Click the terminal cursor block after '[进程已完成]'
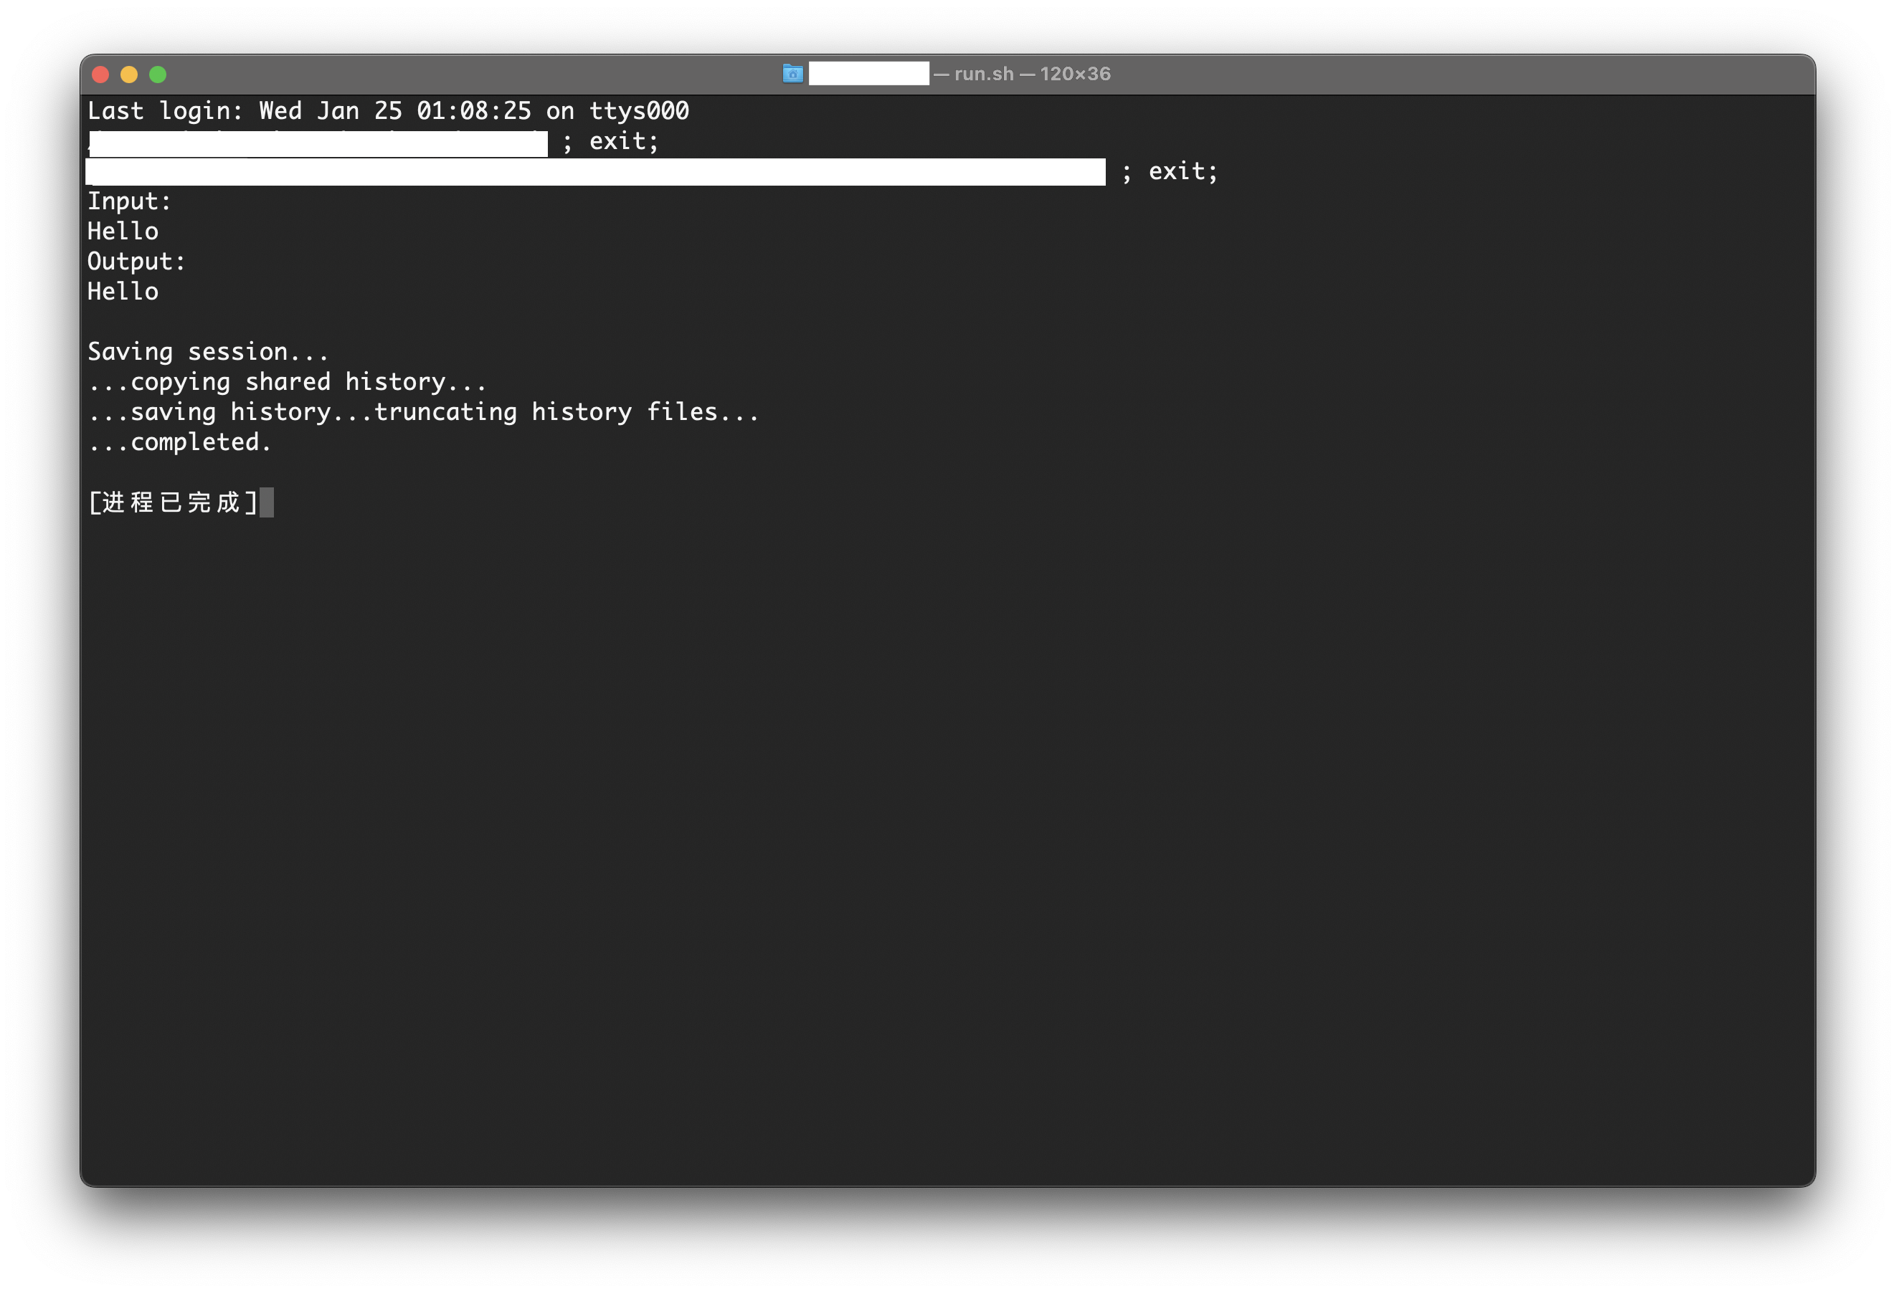Viewport: 1896px width, 1293px height. (x=267, y=502)
